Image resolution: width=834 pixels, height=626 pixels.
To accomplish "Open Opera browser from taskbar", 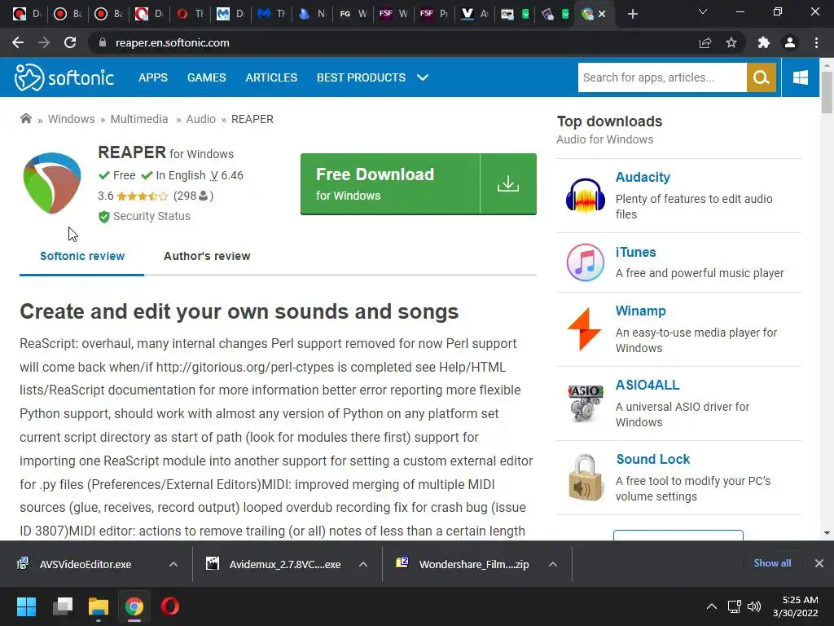I will [170, 606].
